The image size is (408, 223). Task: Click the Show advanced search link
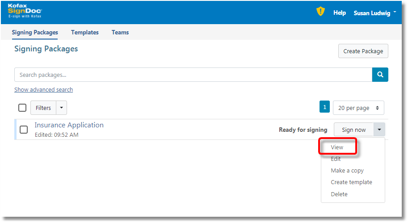click(43, 89)
